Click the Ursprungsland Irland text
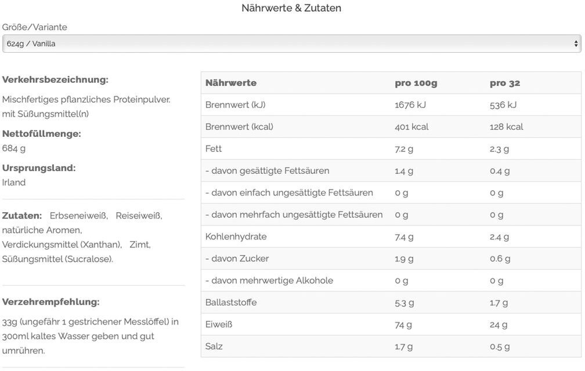 click(x=14, y=183)
